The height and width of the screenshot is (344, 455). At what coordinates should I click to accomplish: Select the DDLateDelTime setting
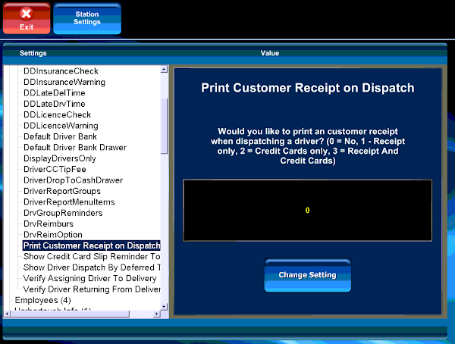point(54,93)
